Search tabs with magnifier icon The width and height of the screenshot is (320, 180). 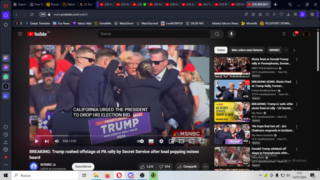click(x=290, y=4)
